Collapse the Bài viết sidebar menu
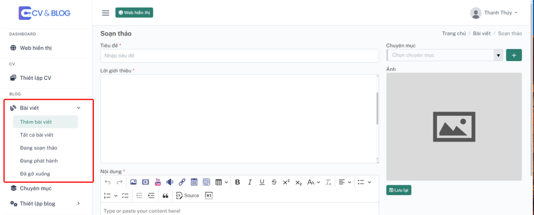This screenshot has width=534, height=215. 46,108
